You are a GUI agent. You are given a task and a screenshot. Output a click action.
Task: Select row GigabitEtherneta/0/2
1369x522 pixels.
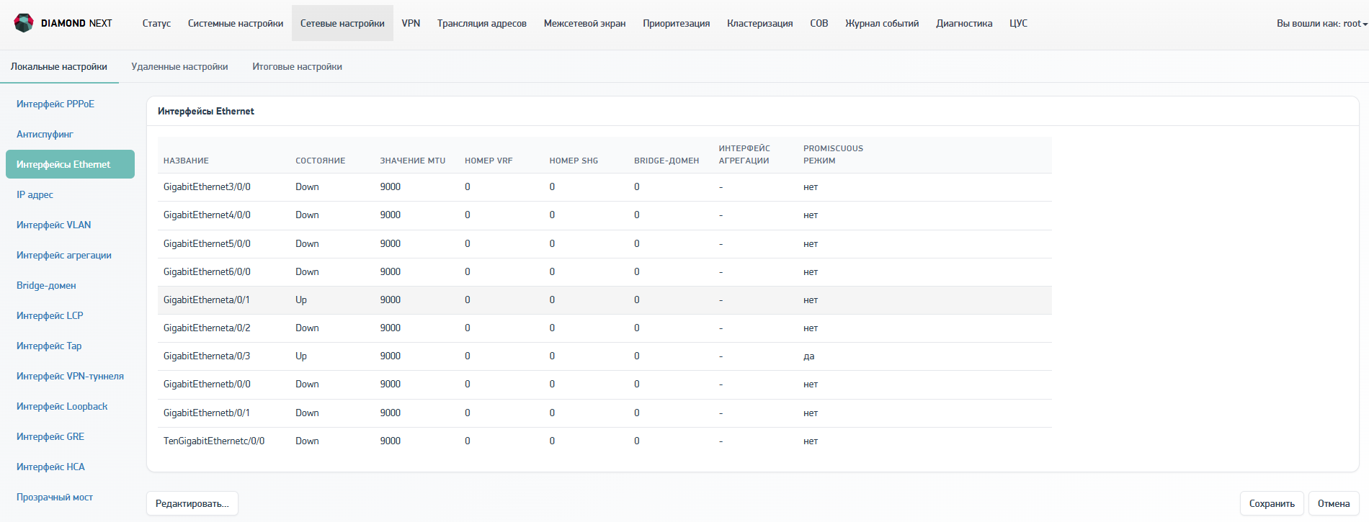tap(605, 328)
